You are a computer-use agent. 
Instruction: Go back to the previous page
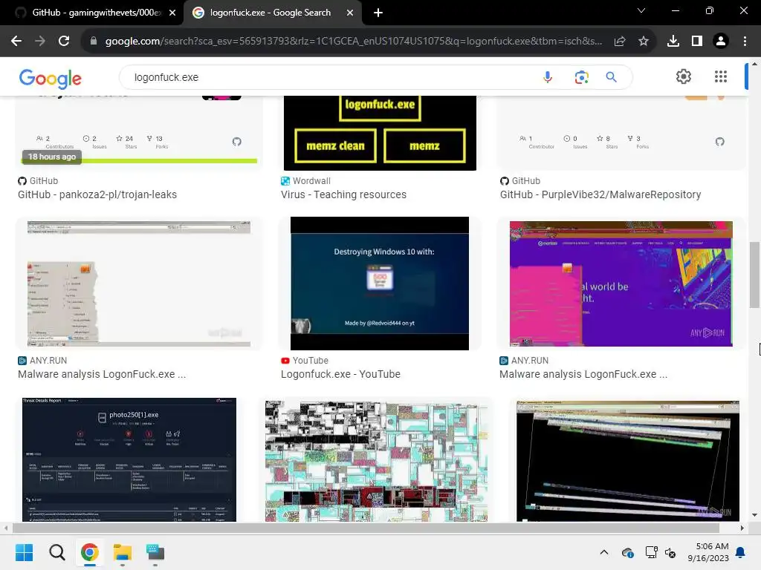(16, 42)
